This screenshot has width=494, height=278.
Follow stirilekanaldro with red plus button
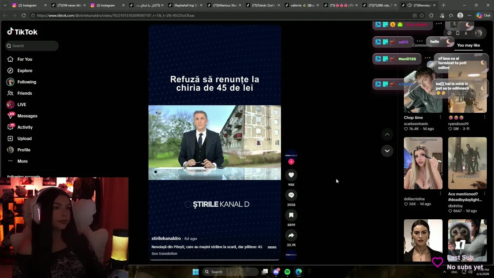coord(291,162)
